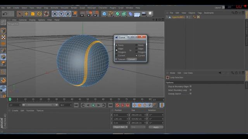248x139 pixels.
Task: Open the File menu in main menu bar
Action: (3, 8)
